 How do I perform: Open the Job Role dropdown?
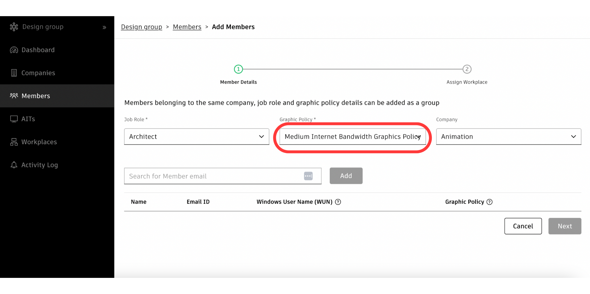[x=196, y=136]
